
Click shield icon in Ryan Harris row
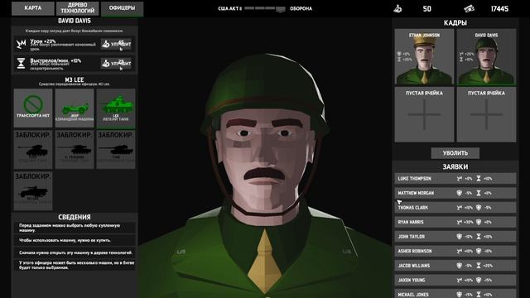[479, 222]
